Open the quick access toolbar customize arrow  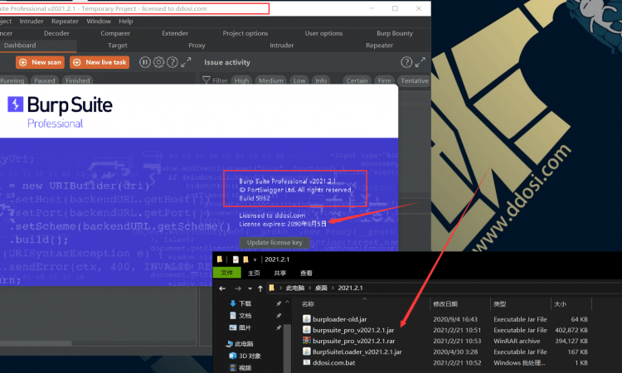(x=255, y=259)
